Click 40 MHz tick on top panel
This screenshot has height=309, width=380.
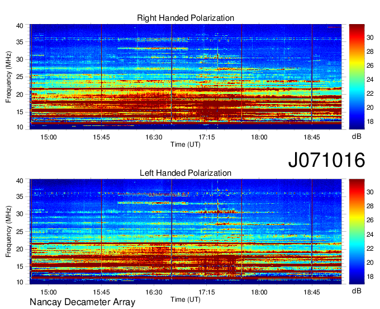click(x=20, y=26)
